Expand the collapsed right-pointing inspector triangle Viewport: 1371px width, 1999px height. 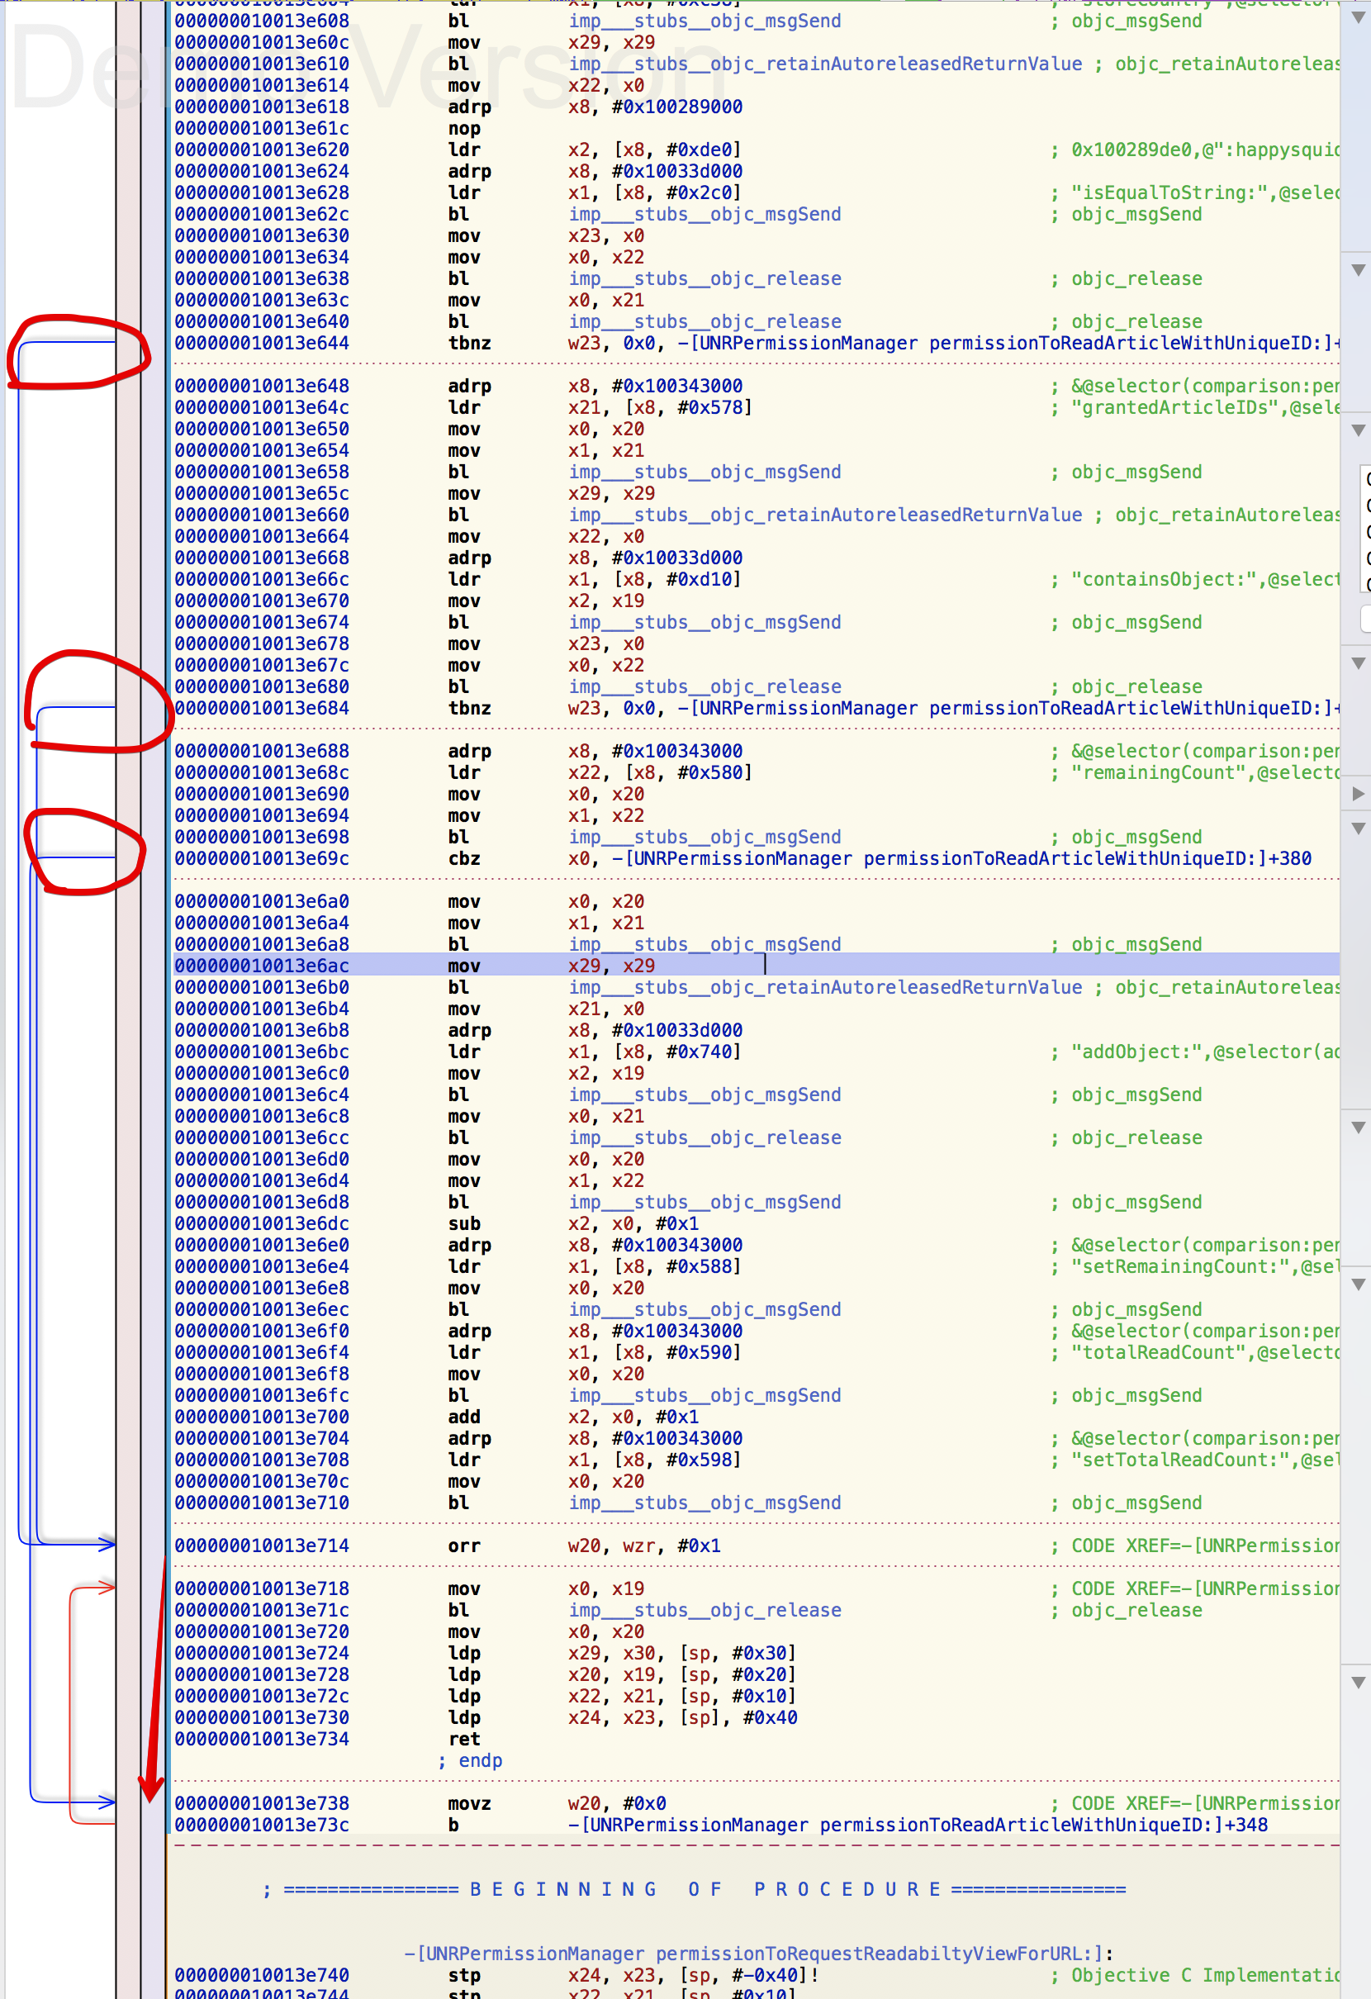pos(1358,793)
